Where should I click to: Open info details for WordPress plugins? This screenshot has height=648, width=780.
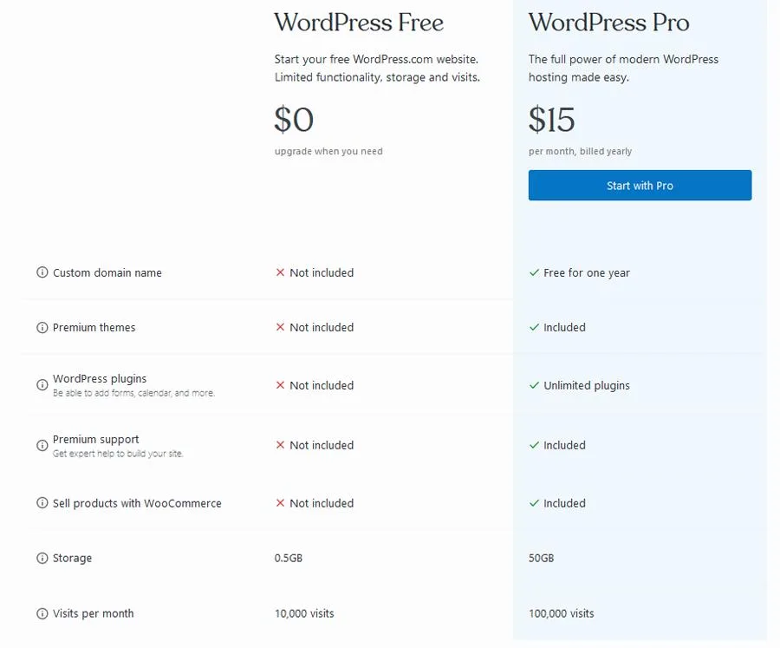42,385
